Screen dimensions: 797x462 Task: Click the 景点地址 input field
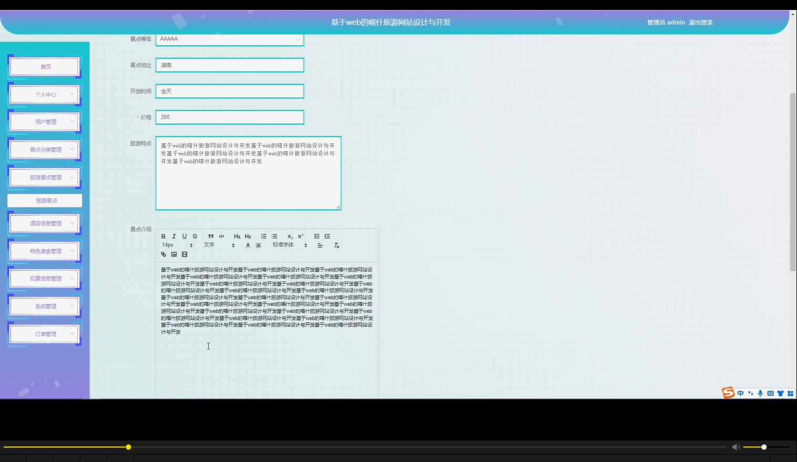click(x=230, y=65)
